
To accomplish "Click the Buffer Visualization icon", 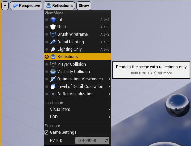I will pyautogui.click(x=53, y=94).
